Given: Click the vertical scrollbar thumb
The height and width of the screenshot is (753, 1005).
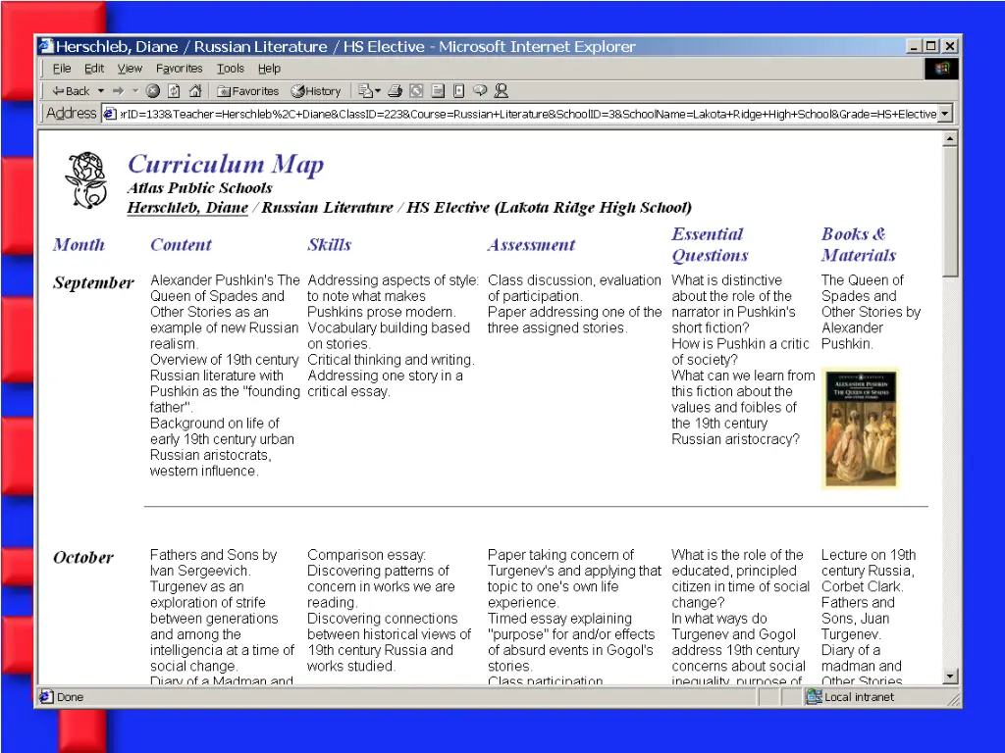Looking at the screenshot, I should (950, 212).
